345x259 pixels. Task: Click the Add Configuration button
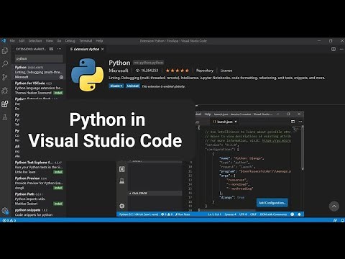[272, 203]
